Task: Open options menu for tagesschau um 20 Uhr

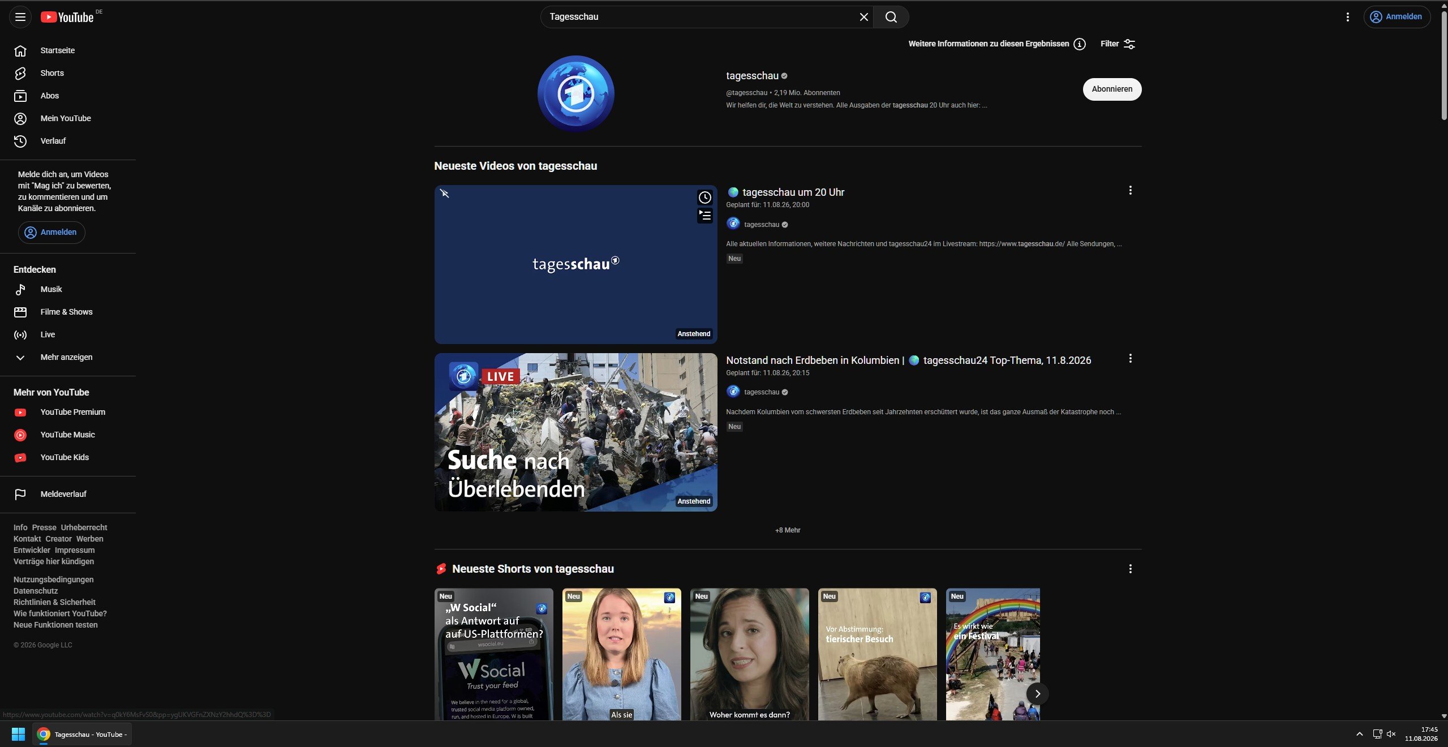Action: [x=1130, y=191]
